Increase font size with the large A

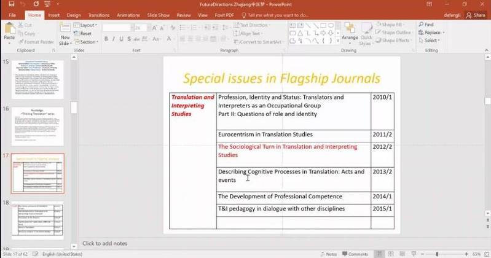[154, 28]
